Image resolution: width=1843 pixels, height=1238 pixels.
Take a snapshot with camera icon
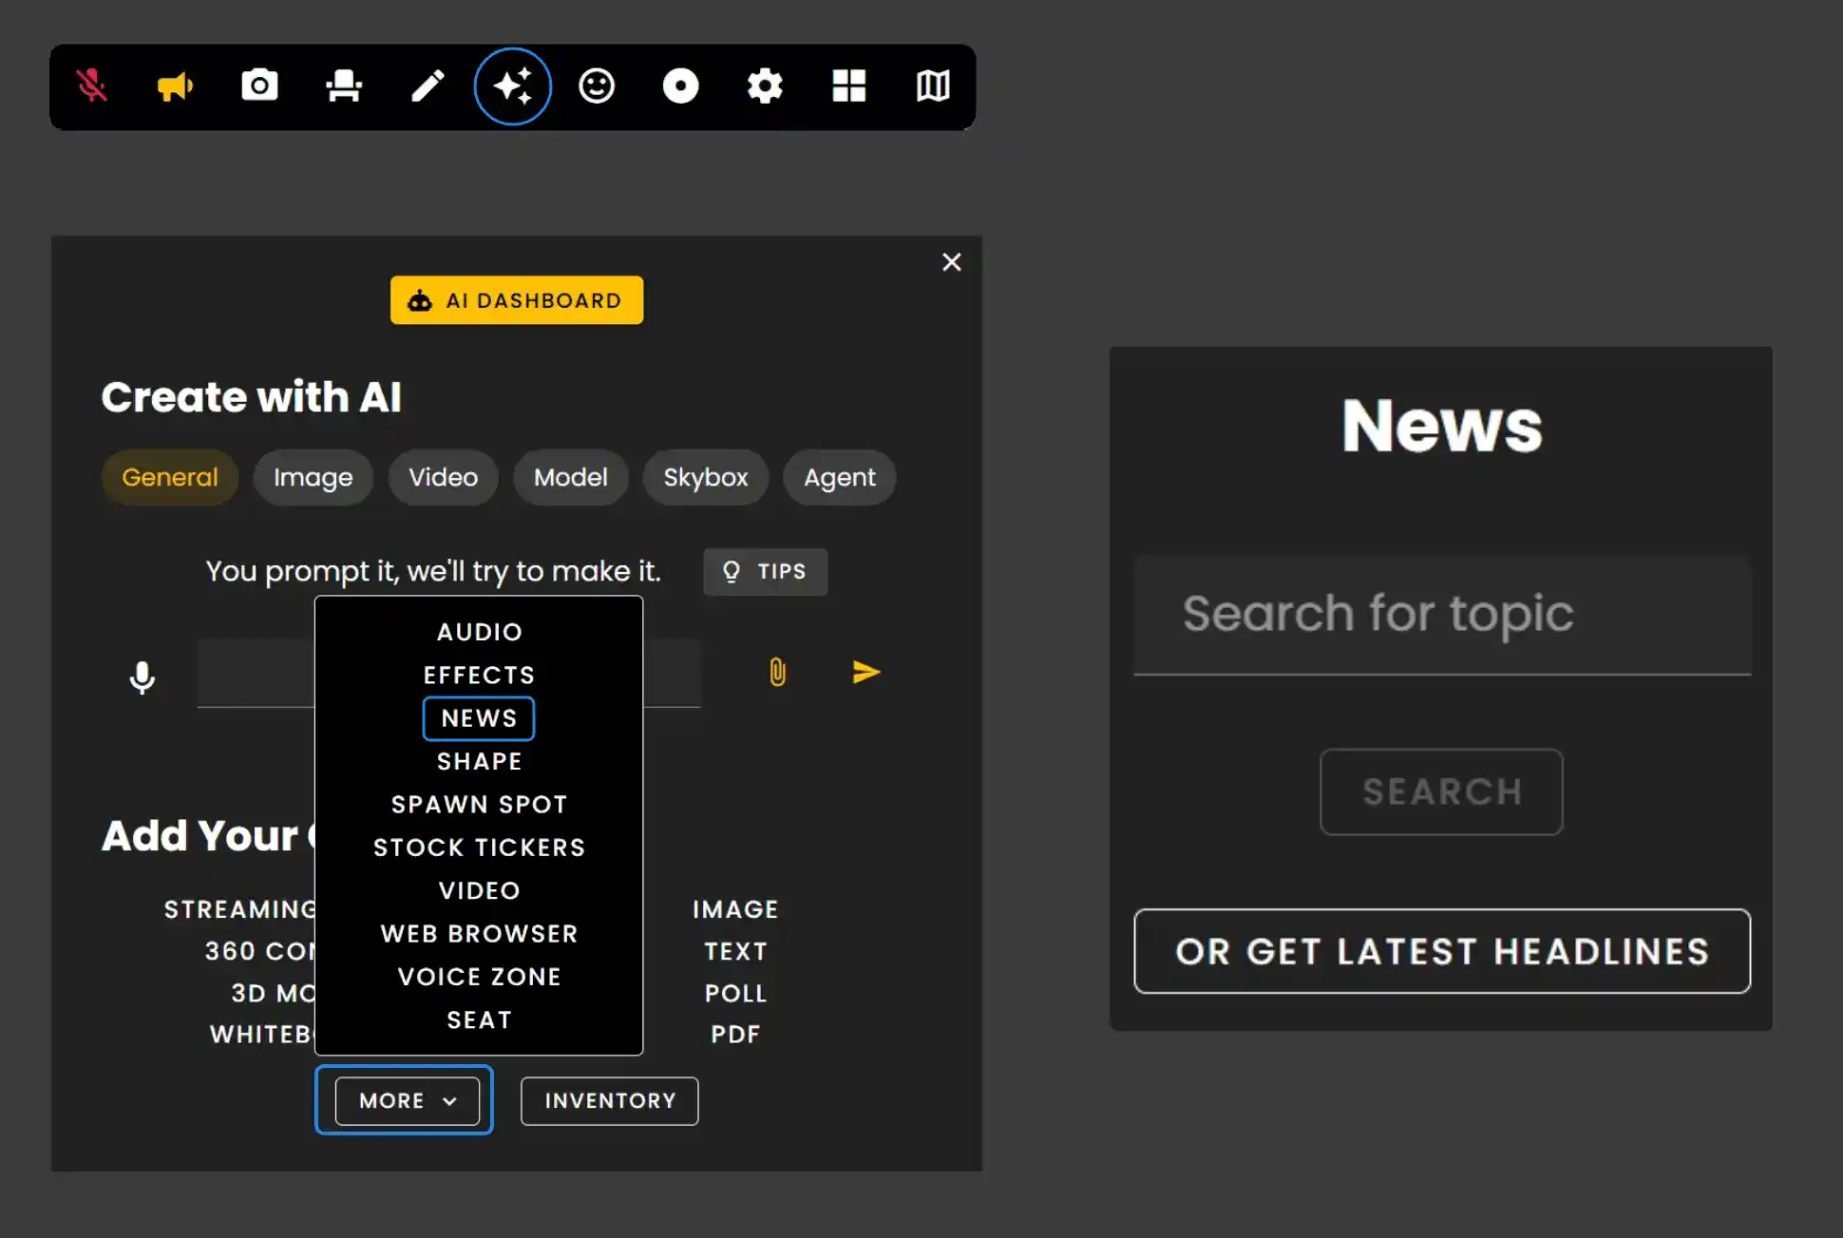click(x=259, y=86)
